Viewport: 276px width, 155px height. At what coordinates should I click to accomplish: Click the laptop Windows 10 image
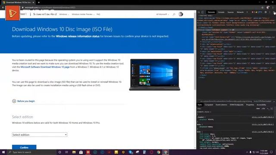pyautogui.click(x=154, y=74)
